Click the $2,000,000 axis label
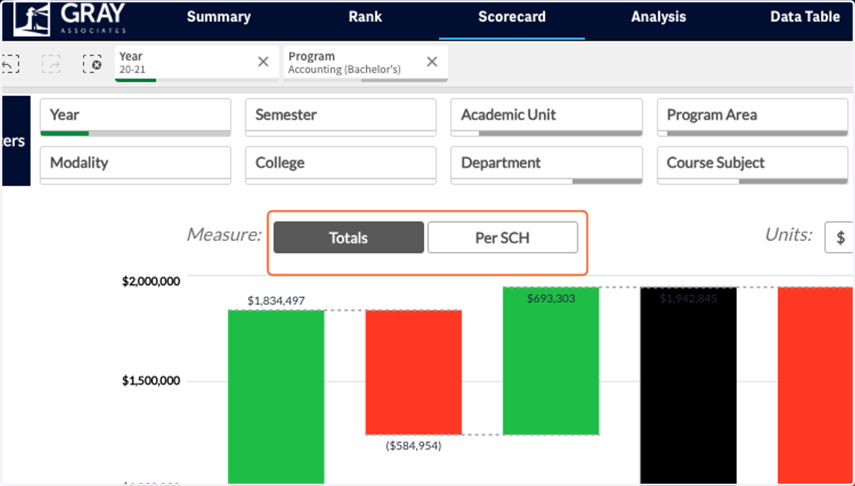 coord(151,281)
